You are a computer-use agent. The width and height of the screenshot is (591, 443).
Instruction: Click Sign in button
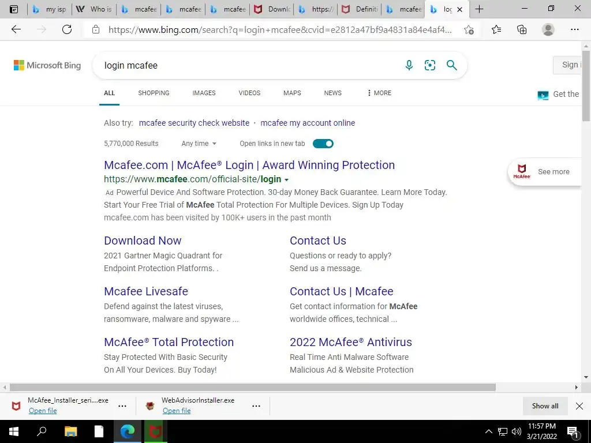(x=568, y=65)
